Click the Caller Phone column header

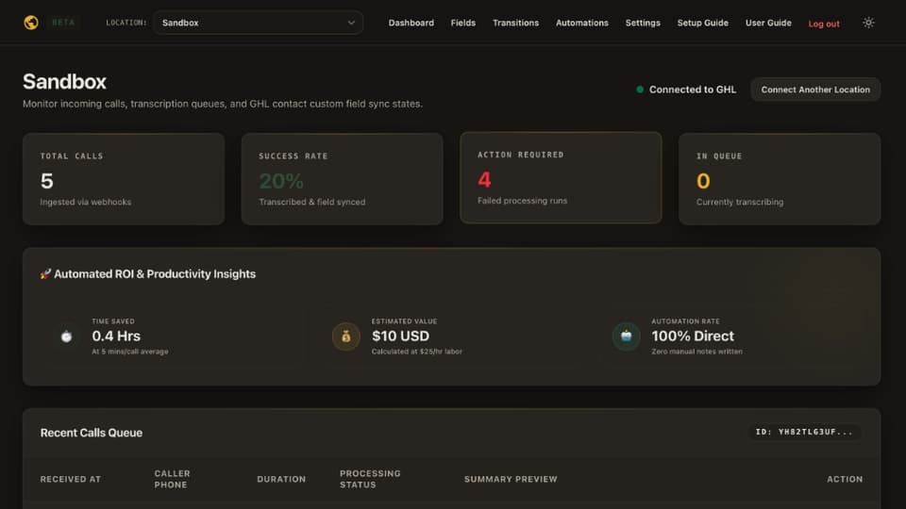[172, 479]
